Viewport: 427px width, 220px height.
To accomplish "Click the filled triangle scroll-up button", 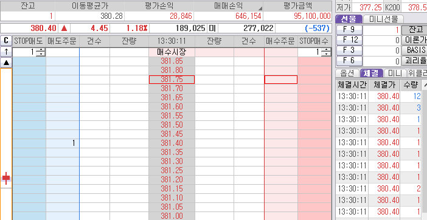I will [x=6, y=63].
